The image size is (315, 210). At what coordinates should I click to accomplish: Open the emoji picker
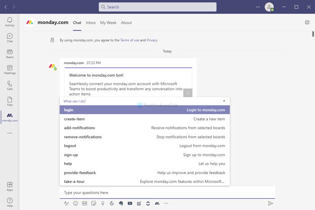coord(76,203)
